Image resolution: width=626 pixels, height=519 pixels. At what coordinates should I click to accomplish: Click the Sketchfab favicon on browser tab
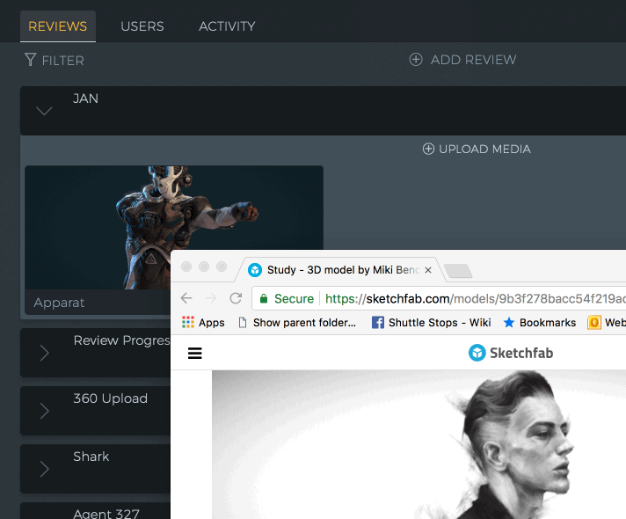tap(255, 270)
